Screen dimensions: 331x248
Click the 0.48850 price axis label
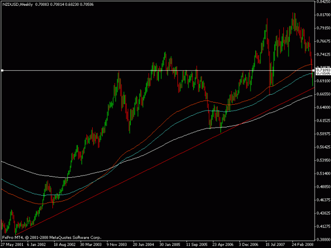pos(324,187)
